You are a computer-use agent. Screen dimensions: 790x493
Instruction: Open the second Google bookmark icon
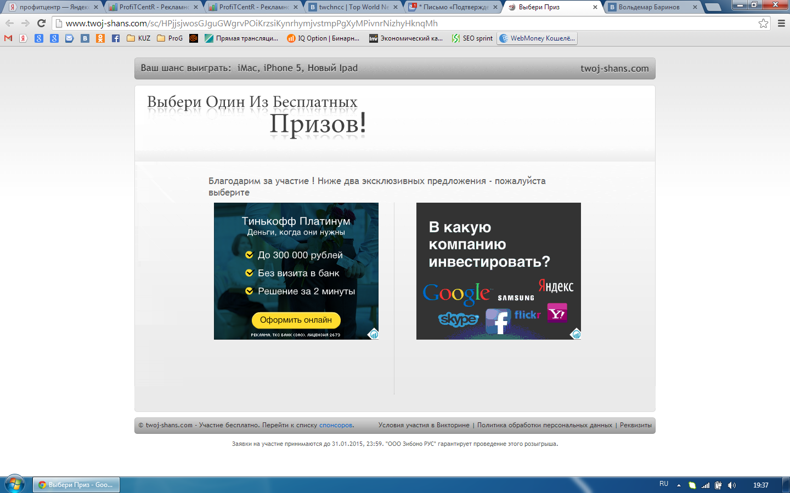pos(54,38)
